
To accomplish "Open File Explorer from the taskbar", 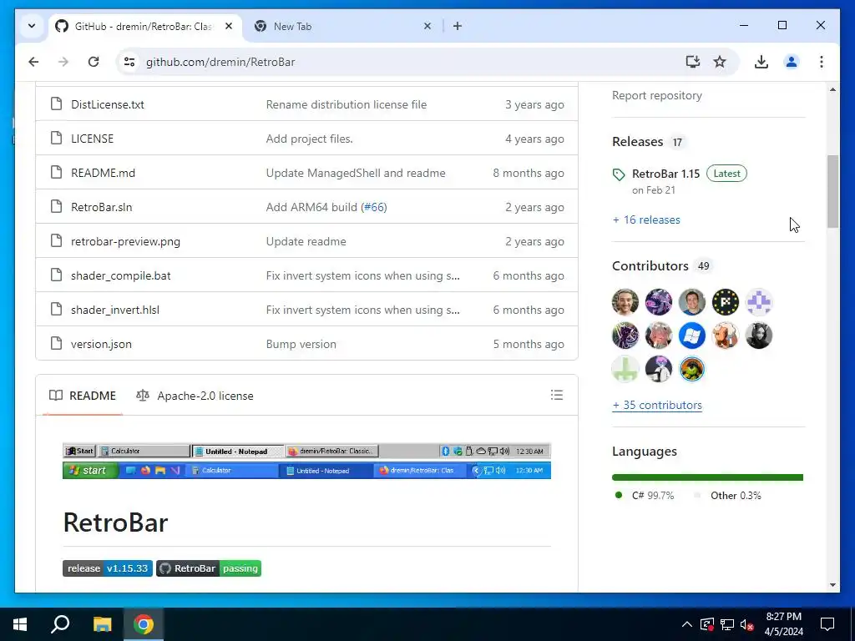I will click(x=102, y=624).
